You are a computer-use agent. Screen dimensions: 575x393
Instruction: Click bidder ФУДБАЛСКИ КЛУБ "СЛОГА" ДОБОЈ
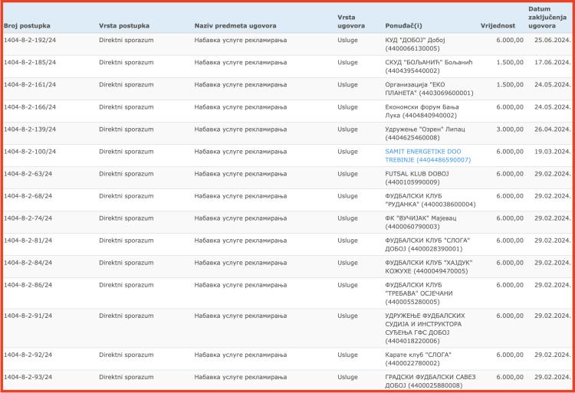[428, 244]
